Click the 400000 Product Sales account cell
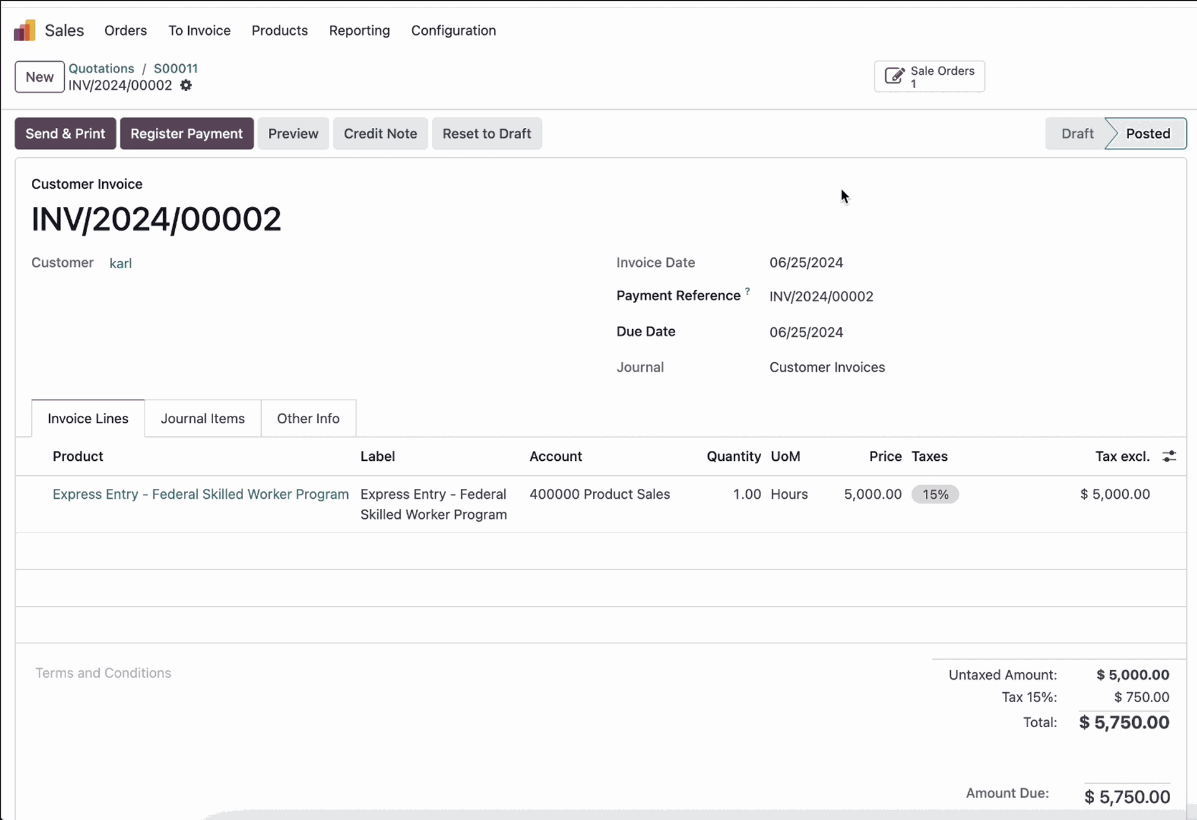This screenshot has height=820, width=1197. (600, 494)
